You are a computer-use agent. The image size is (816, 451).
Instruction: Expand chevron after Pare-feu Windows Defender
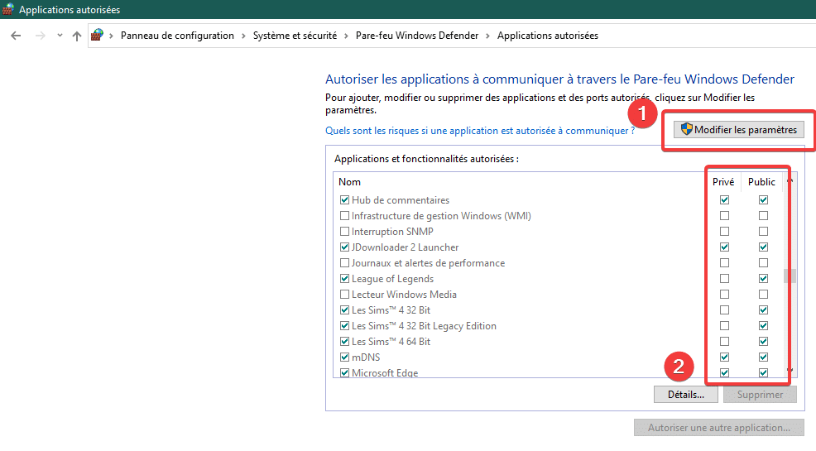tap(488, 36)
